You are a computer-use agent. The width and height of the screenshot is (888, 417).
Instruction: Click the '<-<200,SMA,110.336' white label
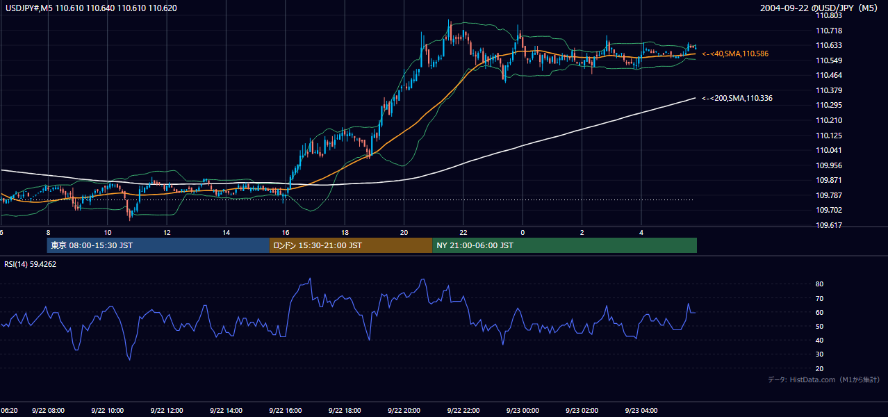tap(737, 98)
